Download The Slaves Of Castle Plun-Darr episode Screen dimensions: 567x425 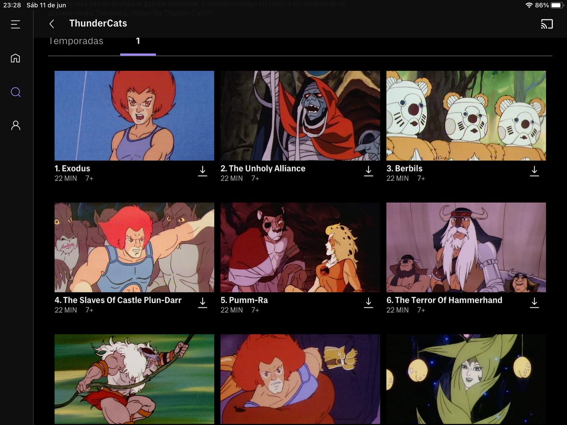point(203,303)
